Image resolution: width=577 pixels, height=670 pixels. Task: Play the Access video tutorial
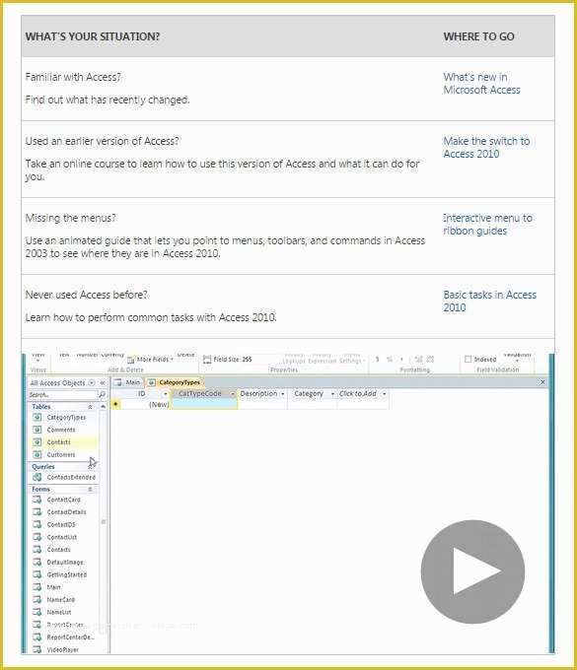[x=472, y=571]
